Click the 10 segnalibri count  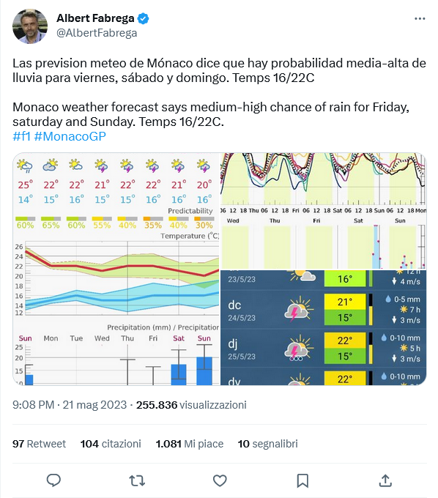coord(268,444)
